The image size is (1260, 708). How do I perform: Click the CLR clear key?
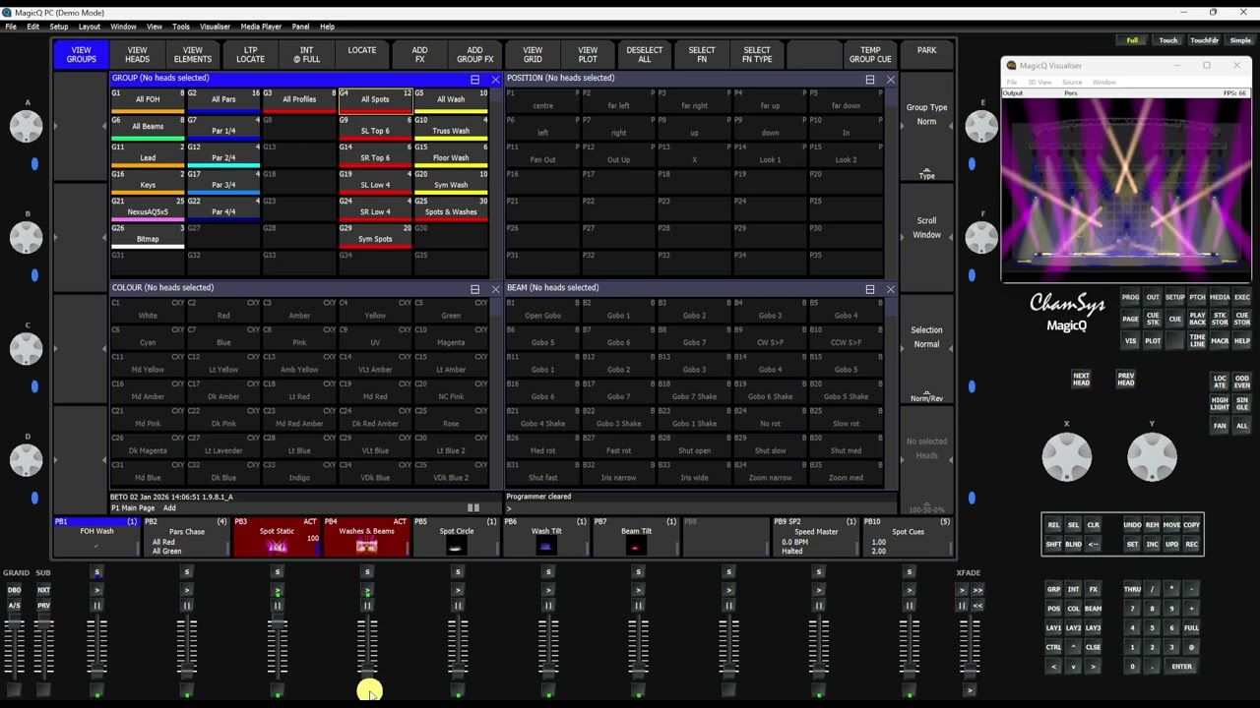[x=1093, y=525]
